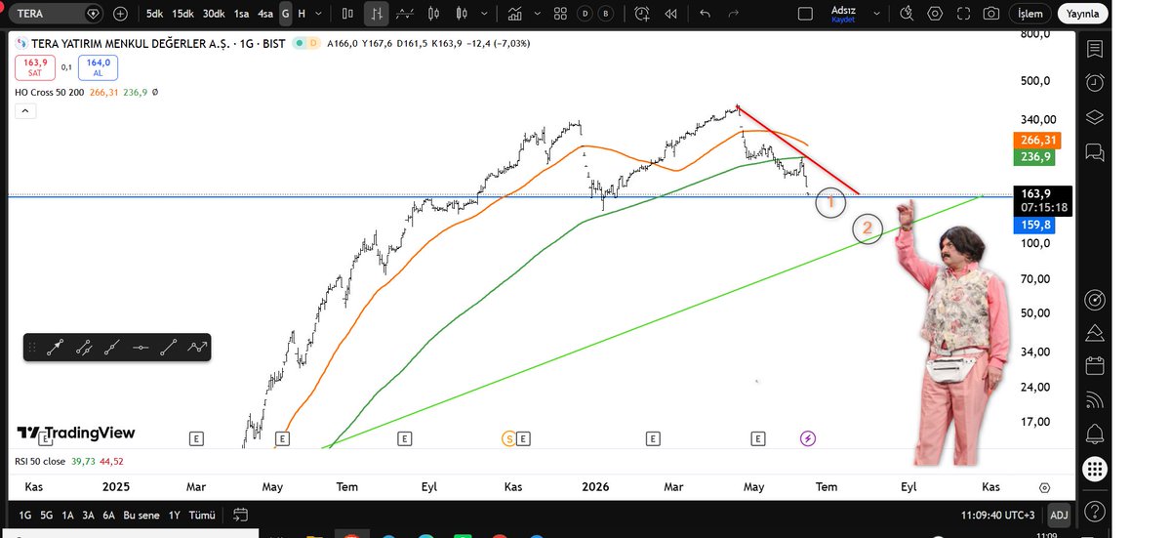
Task: Set the range to Tümü
Action: pyautogui.click(x=202, y=515)
